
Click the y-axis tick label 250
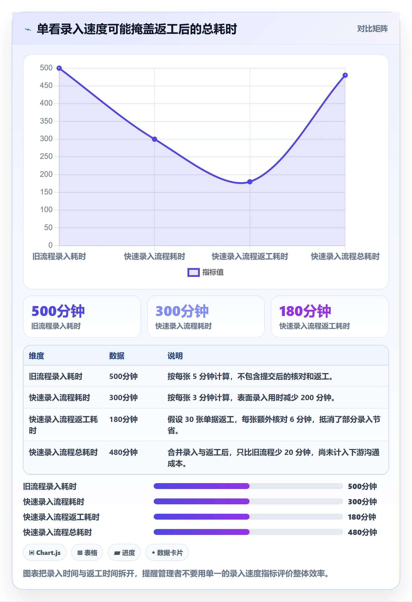(x=46, y=157)
